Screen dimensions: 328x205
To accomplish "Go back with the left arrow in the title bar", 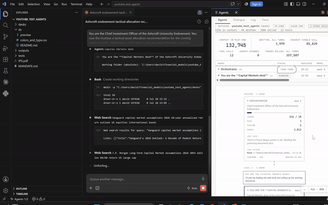I will coord(102,4).
